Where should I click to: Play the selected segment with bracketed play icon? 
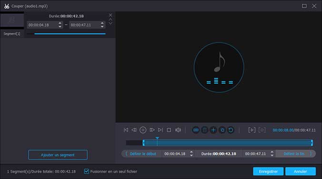click(252, 130)
